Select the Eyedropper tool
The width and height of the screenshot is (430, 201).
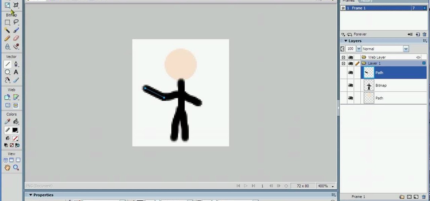click(x=7, y=122)
